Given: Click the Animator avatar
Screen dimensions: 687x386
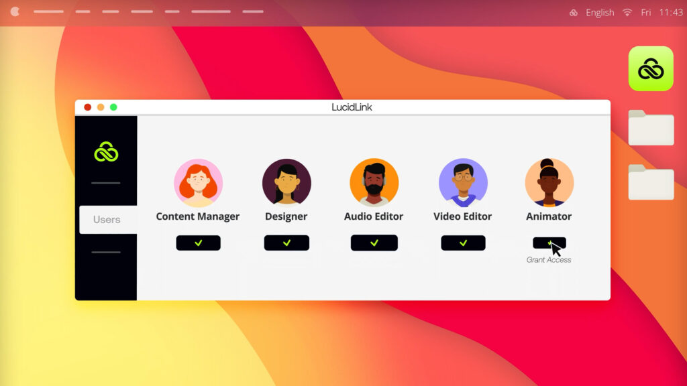Looking at the screenshot, I should (549, 182).
